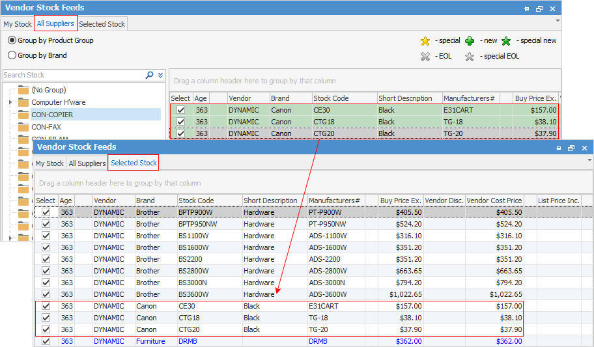This screenshot has height=347, width=594.
Task: Click the search magnifier icon
Action: pyautogui.click(x=150, y=75)
